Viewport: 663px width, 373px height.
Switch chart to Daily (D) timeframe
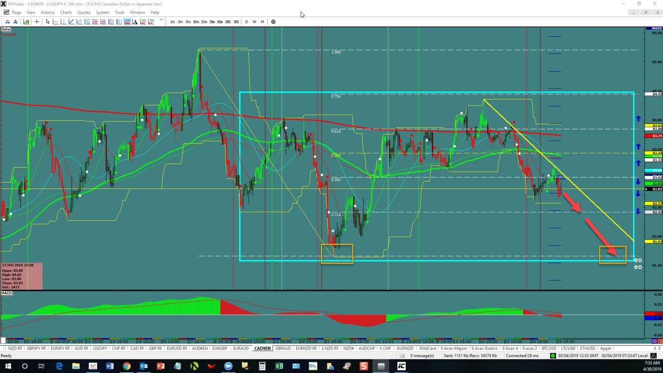click(x=246, y=22)
